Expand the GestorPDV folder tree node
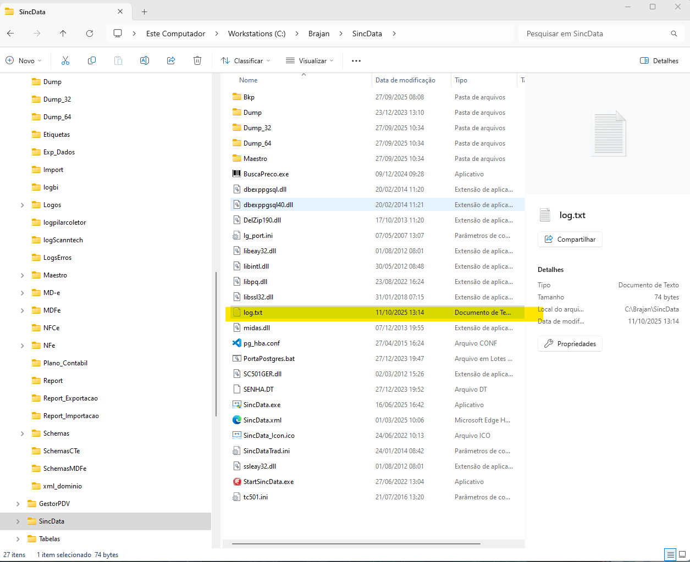The width and height of the screenshot is (690, 562). click(18, 504)
